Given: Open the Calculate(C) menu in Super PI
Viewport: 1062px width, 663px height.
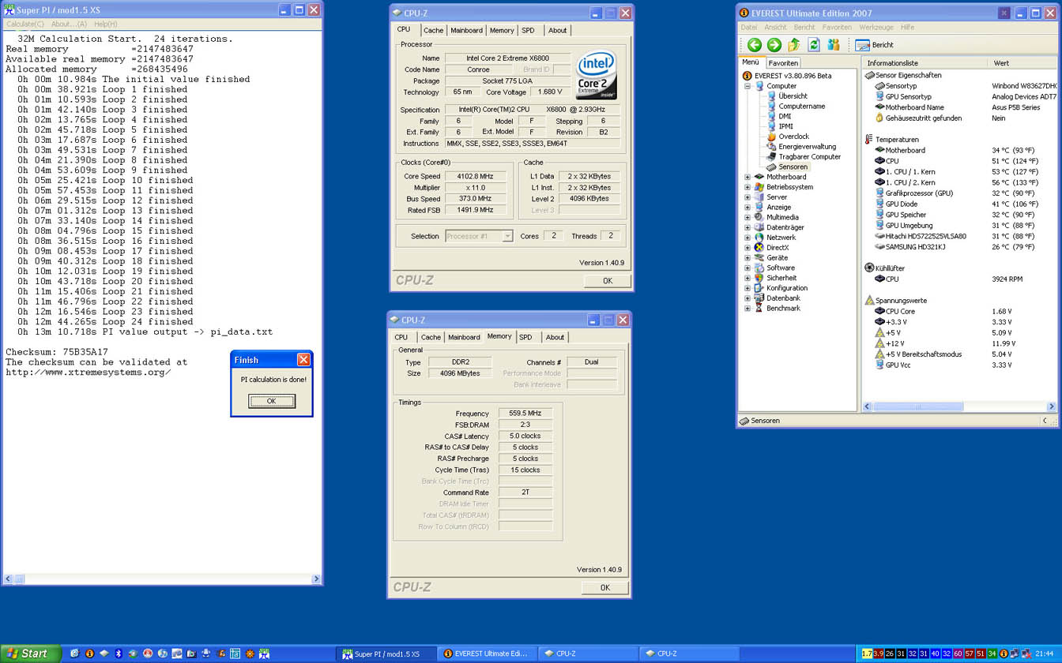Looking at the screenshot, I should click(x=25, y=24).
